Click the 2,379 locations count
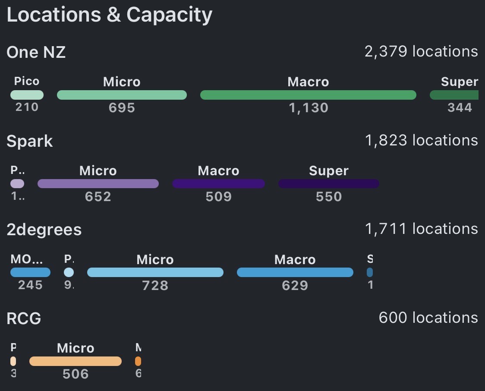 [x=421, y=51]
